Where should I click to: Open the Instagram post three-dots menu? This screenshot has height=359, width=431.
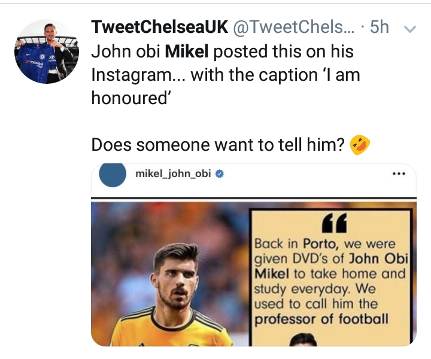tap(398, 174)
